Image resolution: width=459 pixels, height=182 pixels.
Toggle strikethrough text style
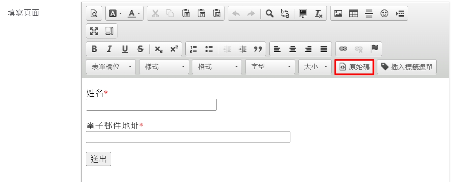coord(140,49)
